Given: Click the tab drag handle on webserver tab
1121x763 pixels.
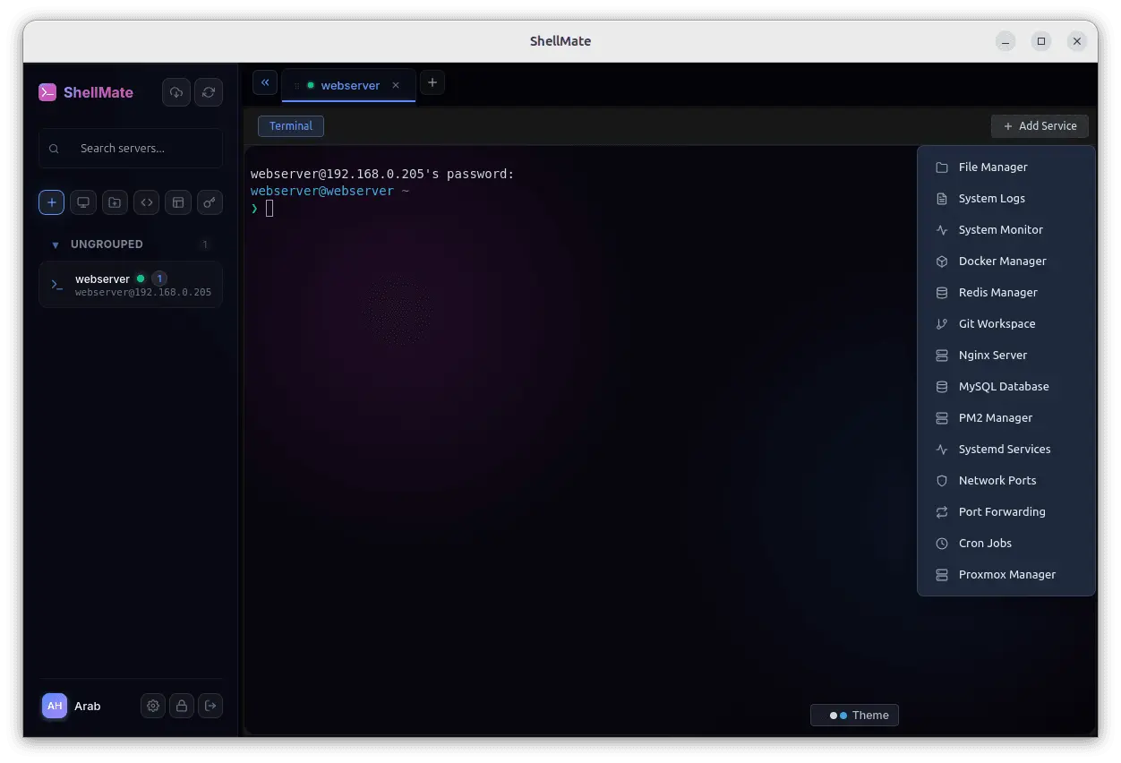Looking at the screenshot, I should [297, 86].
